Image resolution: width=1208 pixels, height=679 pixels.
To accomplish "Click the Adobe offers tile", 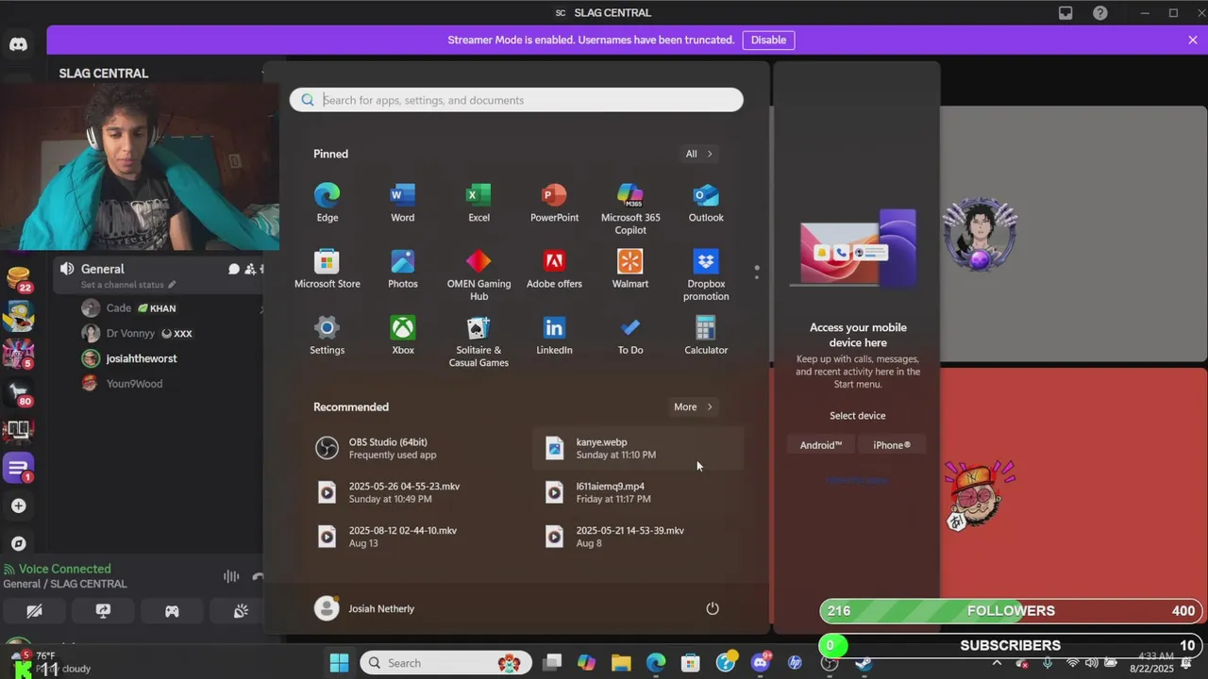I will coord(554,269).
